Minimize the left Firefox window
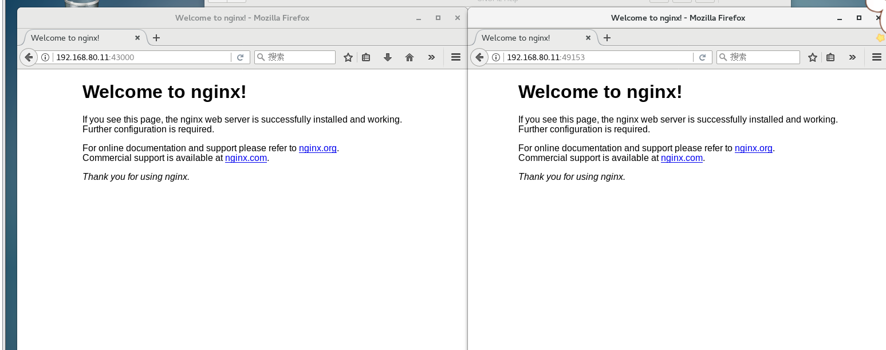 coord(419,18)
